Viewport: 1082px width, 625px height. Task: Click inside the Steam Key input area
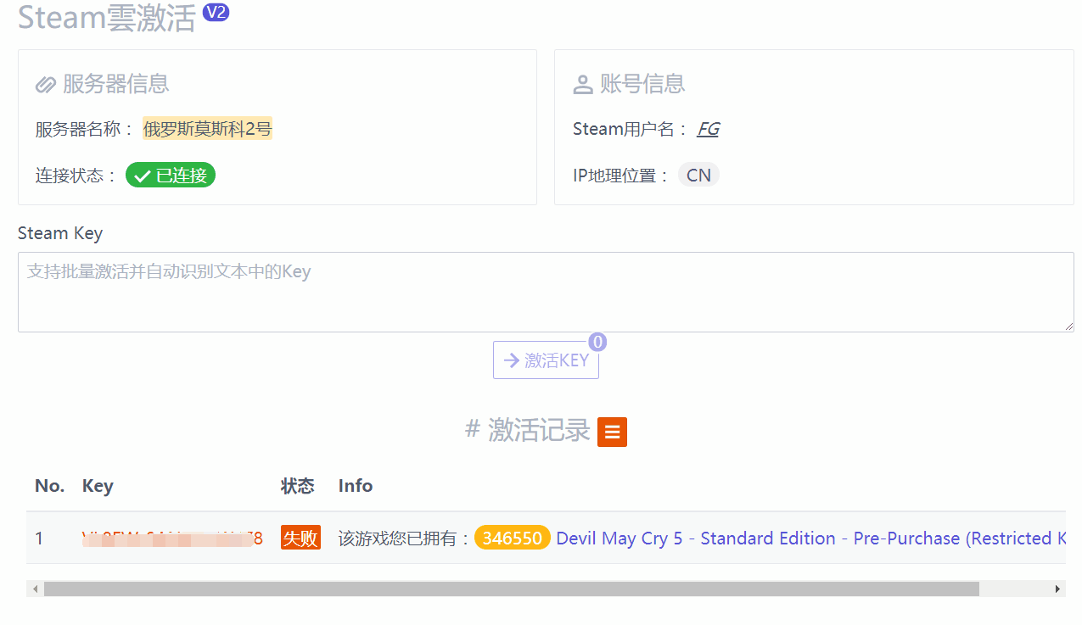pyautogui.click(x=543, y=291)
